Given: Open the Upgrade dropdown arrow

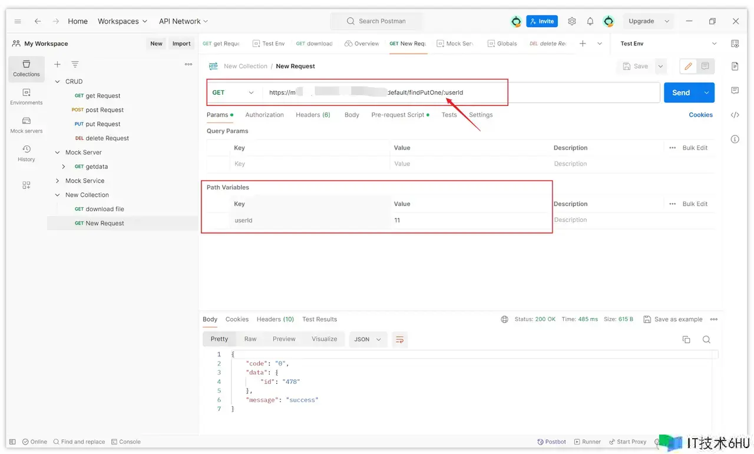Looking at the screenshot, I should pos(667,21).
